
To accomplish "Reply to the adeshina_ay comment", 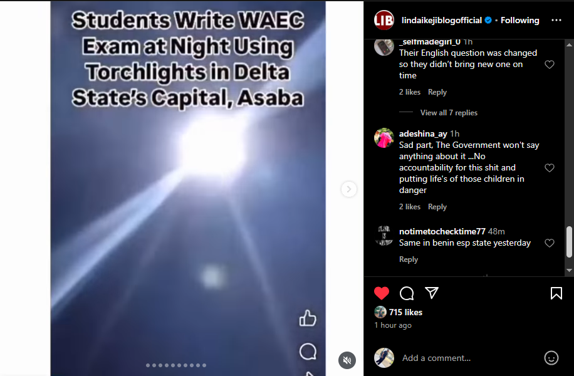I will coord(437,207).
